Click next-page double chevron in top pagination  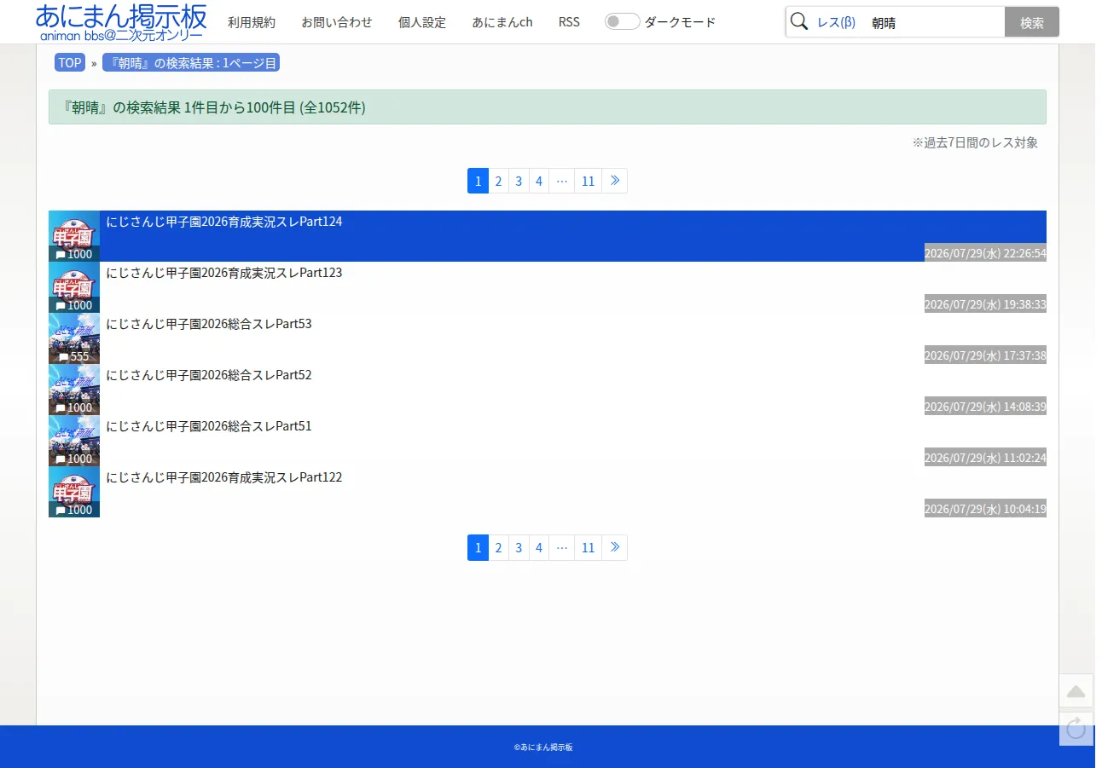(615, 181)
